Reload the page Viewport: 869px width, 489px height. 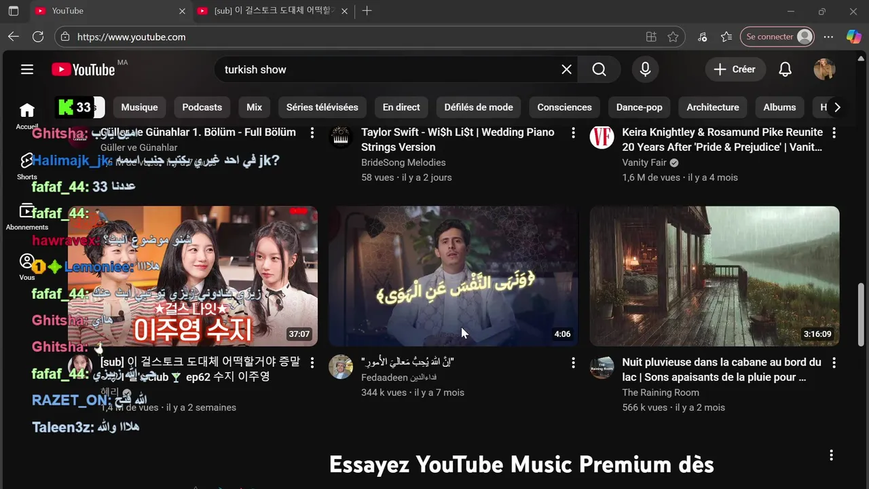(x=38, y=37)
